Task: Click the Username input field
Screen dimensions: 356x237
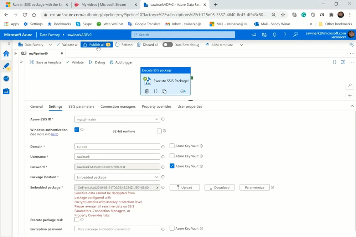Action: coord(117,157)
